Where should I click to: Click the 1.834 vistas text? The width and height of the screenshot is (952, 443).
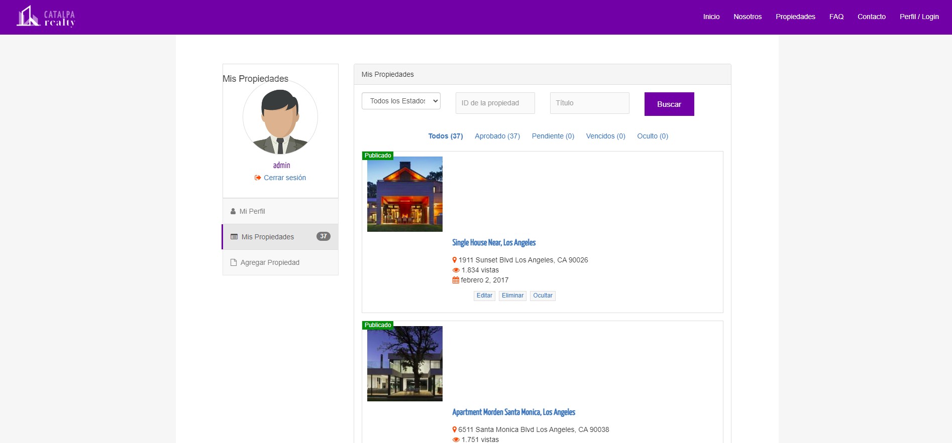point(480,270)
